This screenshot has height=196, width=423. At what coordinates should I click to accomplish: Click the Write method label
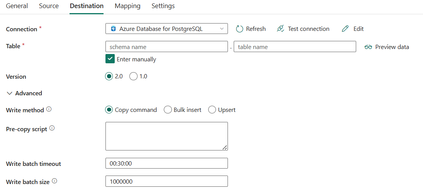[x=25, y=110]
